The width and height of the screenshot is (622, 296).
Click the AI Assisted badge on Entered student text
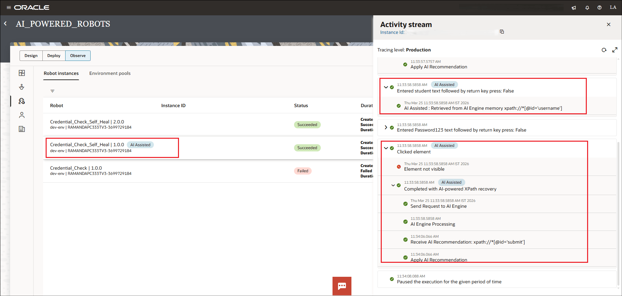(444, 85)
